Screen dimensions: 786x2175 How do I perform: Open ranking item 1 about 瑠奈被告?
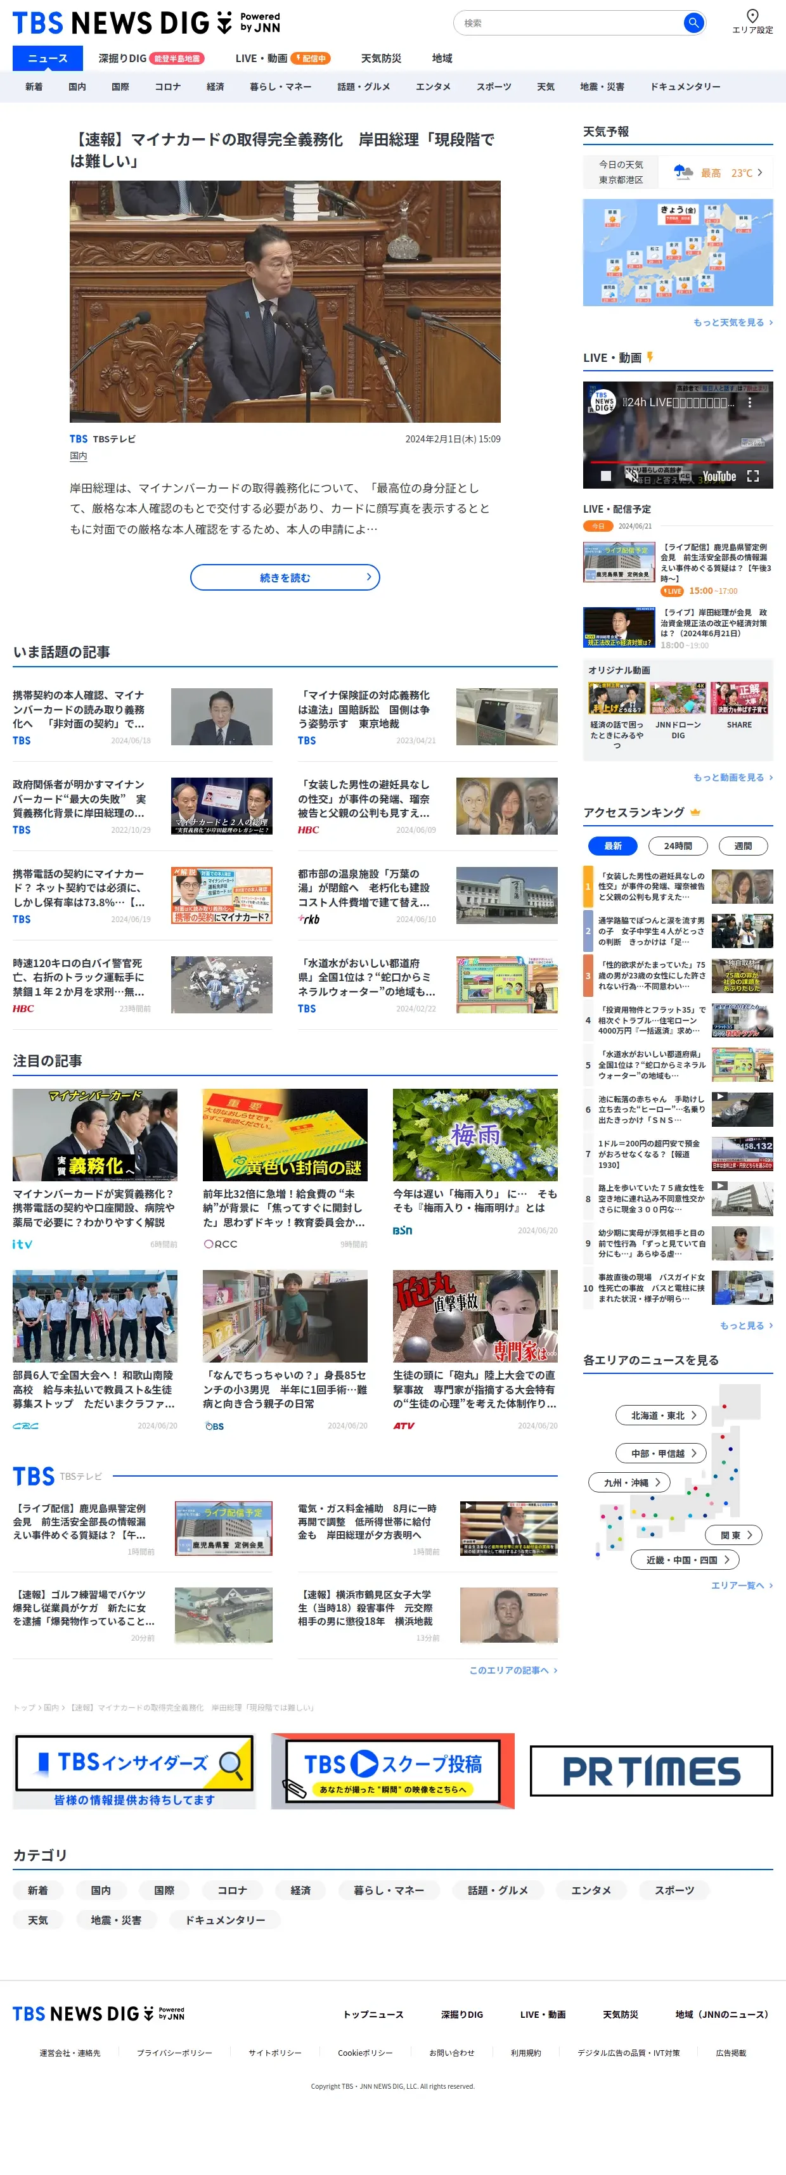click(x=678, y=887)
